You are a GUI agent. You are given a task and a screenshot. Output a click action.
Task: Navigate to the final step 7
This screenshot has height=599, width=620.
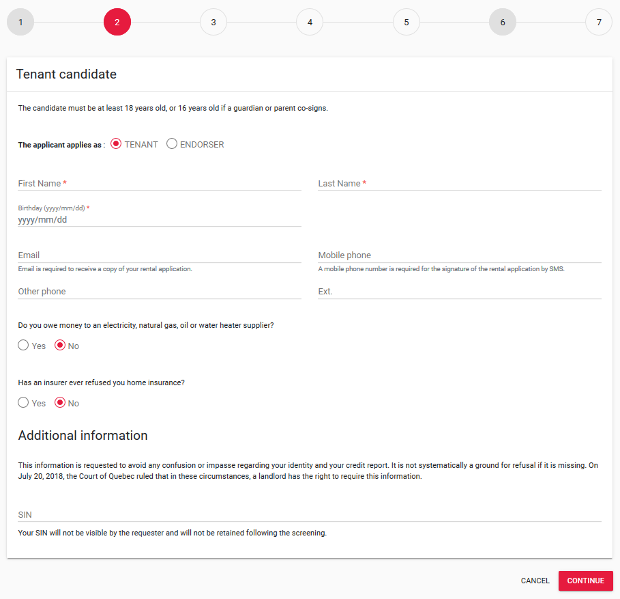click(599, 22)
